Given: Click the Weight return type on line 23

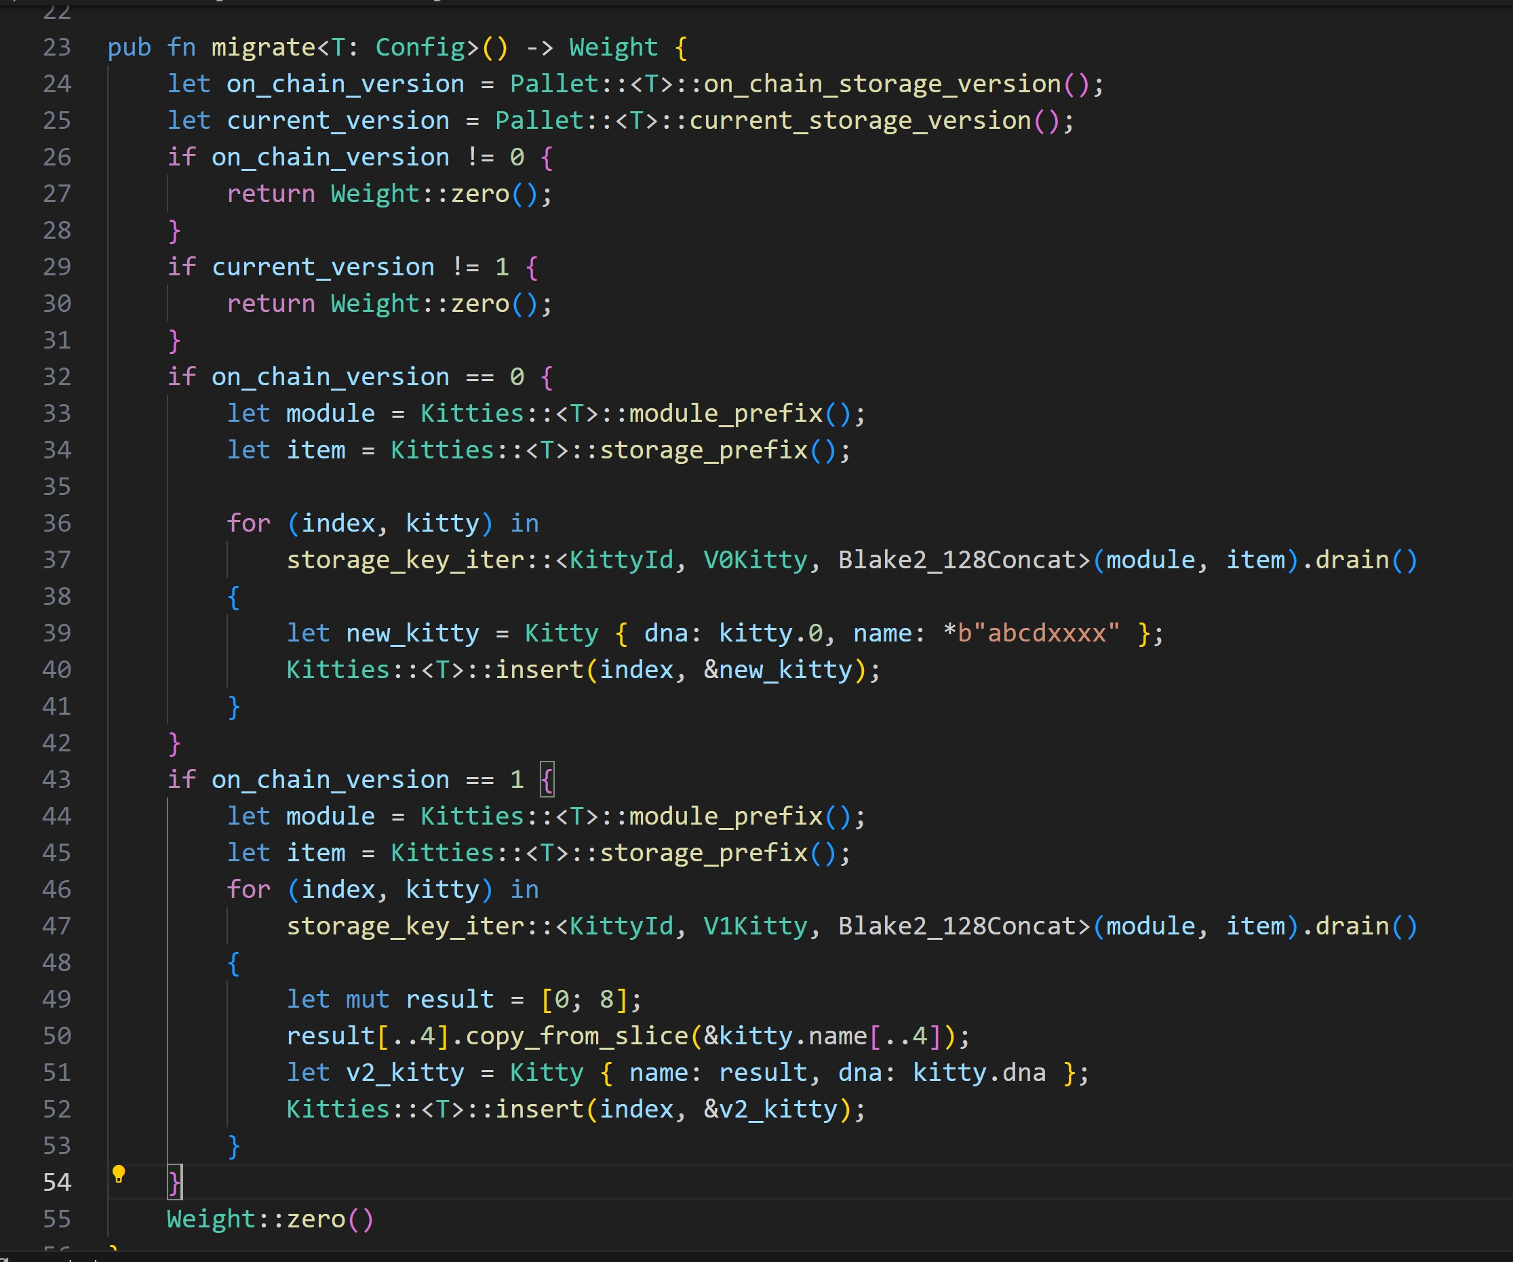Looking at the screenshot, I should (613, 47).
